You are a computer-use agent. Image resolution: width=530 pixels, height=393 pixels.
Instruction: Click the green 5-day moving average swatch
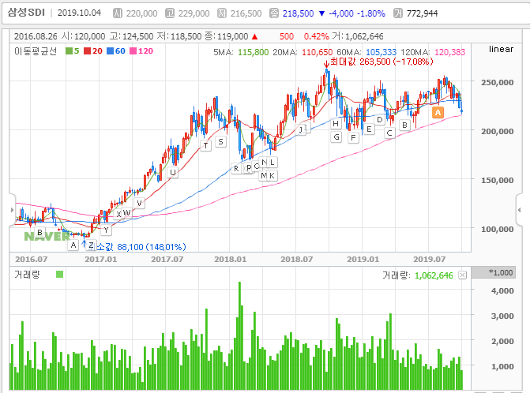click(x=69, y=51)
